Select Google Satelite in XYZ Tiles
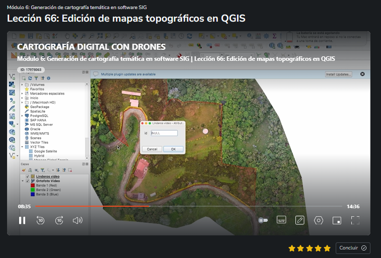Screen dimensions: 381x258 tap(45, 151)
